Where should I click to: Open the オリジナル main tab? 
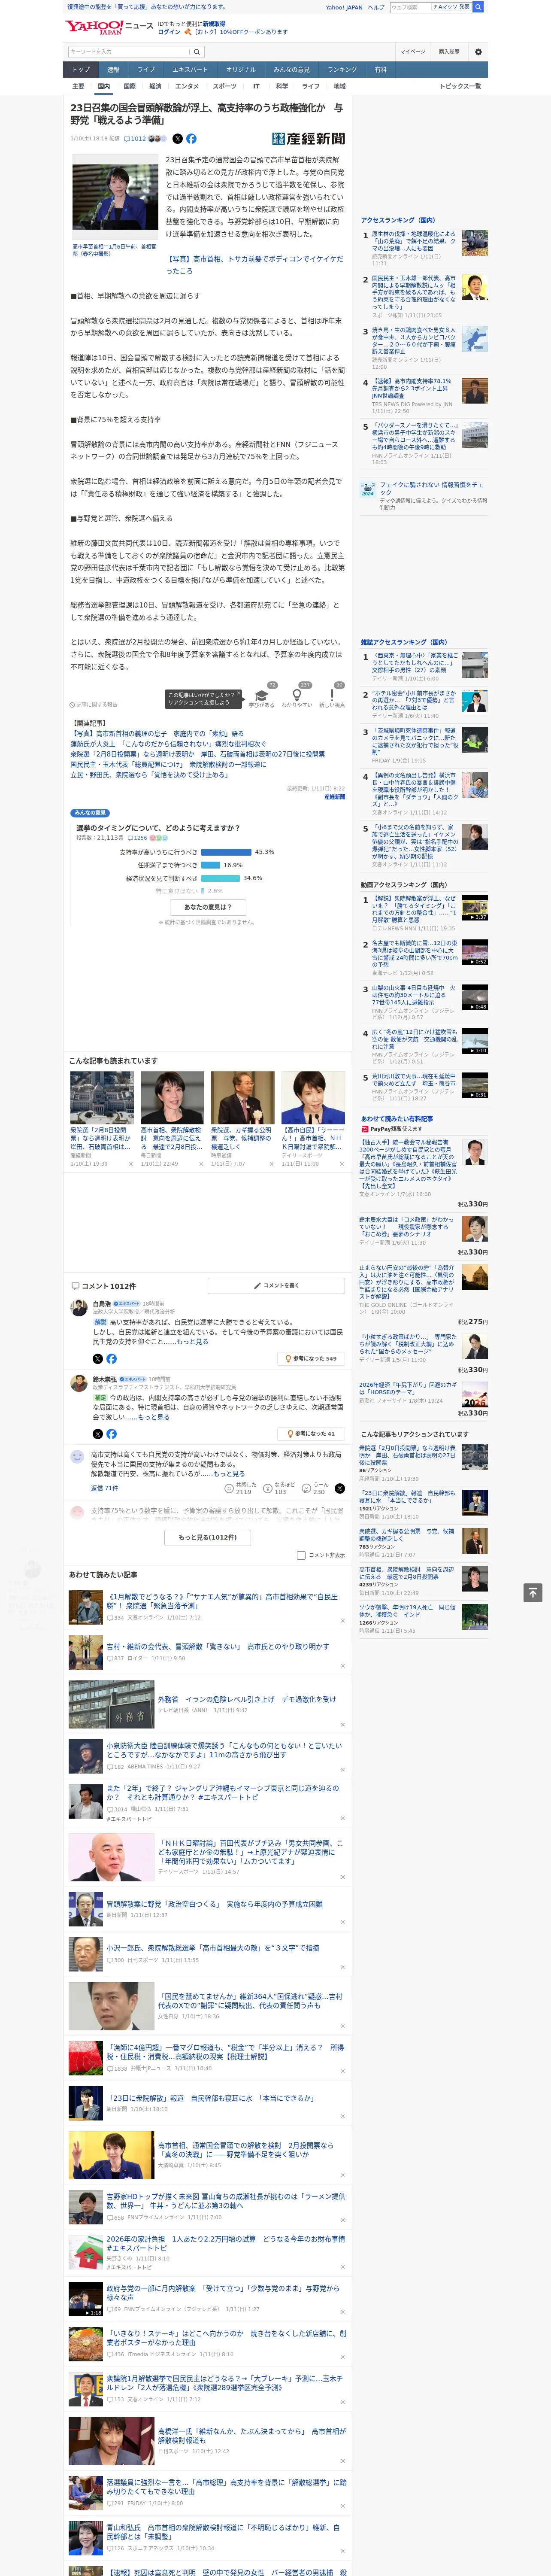241,70
